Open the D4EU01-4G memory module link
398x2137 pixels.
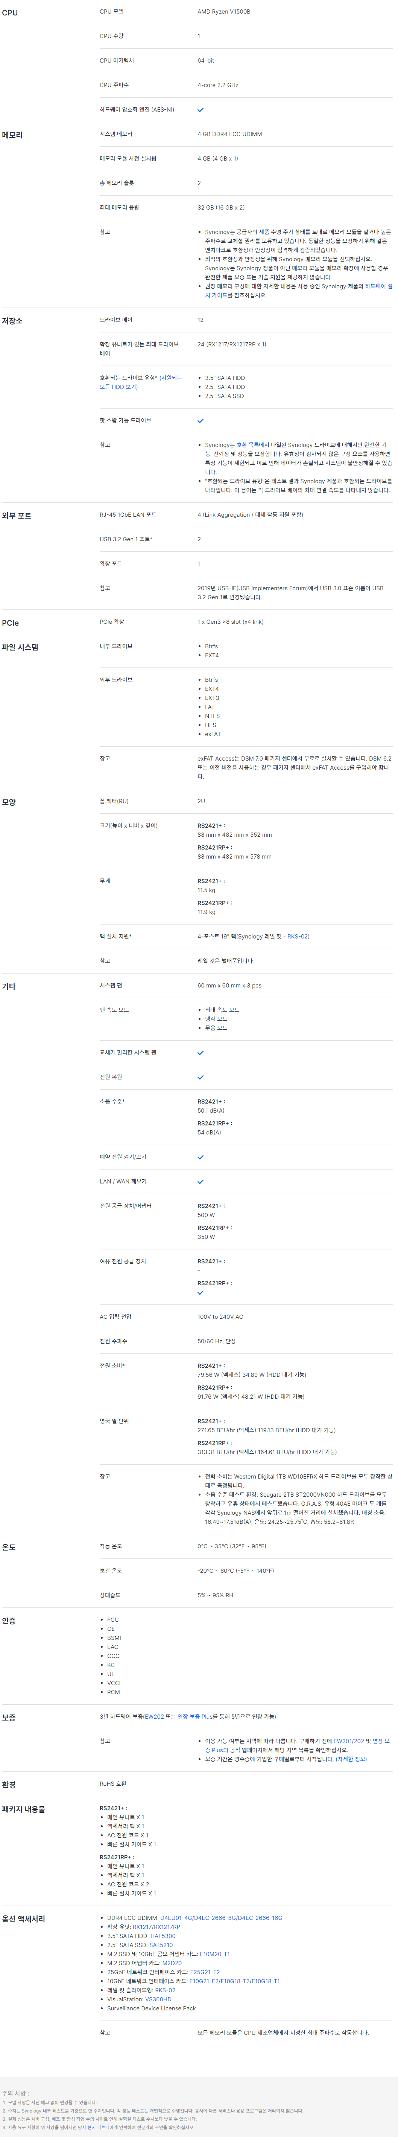(176, 1918)
